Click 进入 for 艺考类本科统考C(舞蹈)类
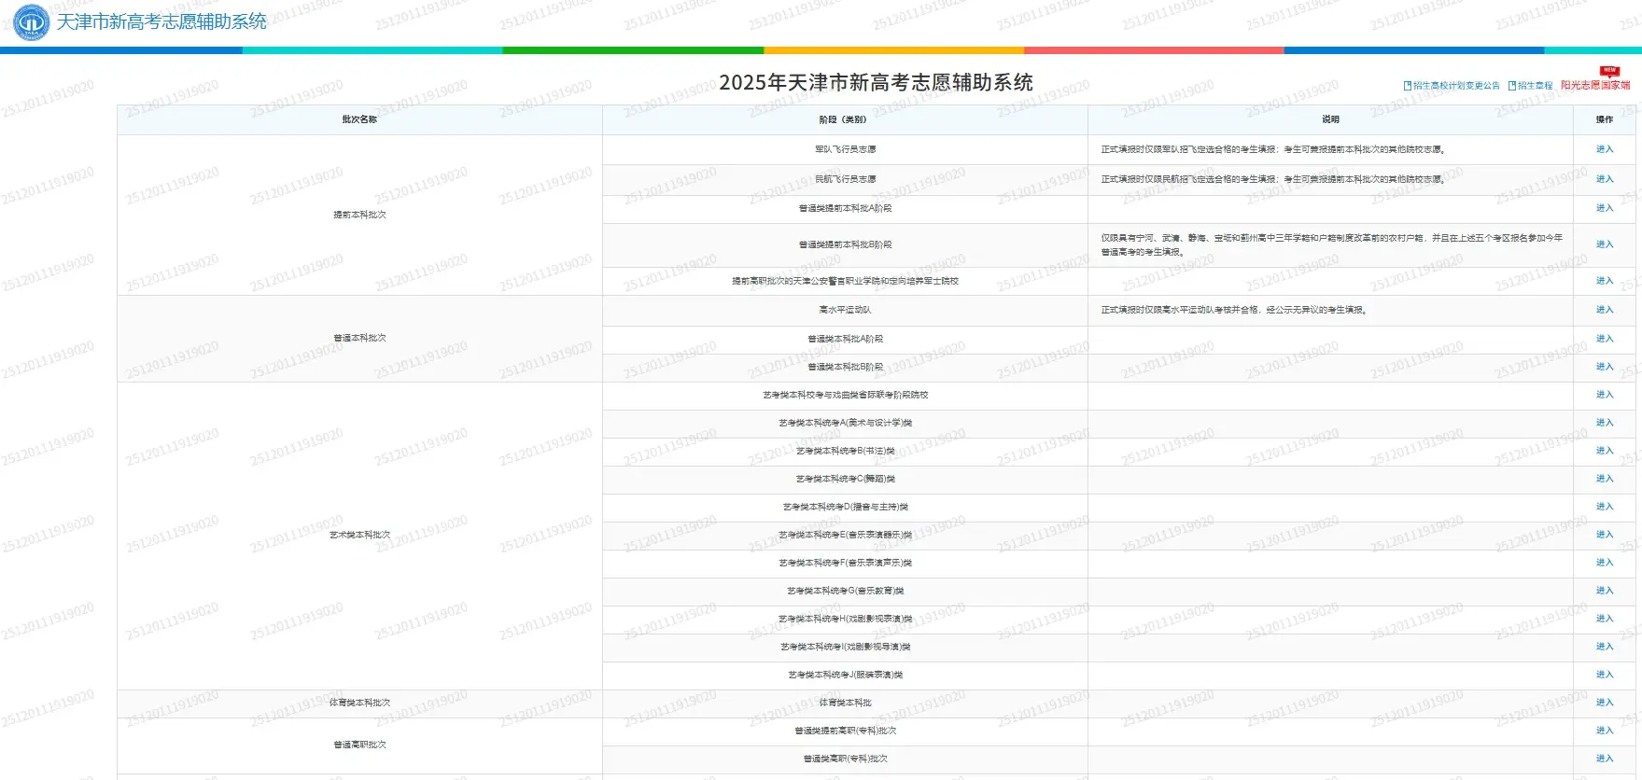Image resolution: width=1642 pixels, height=780 pixels. tap(1604, 479)
